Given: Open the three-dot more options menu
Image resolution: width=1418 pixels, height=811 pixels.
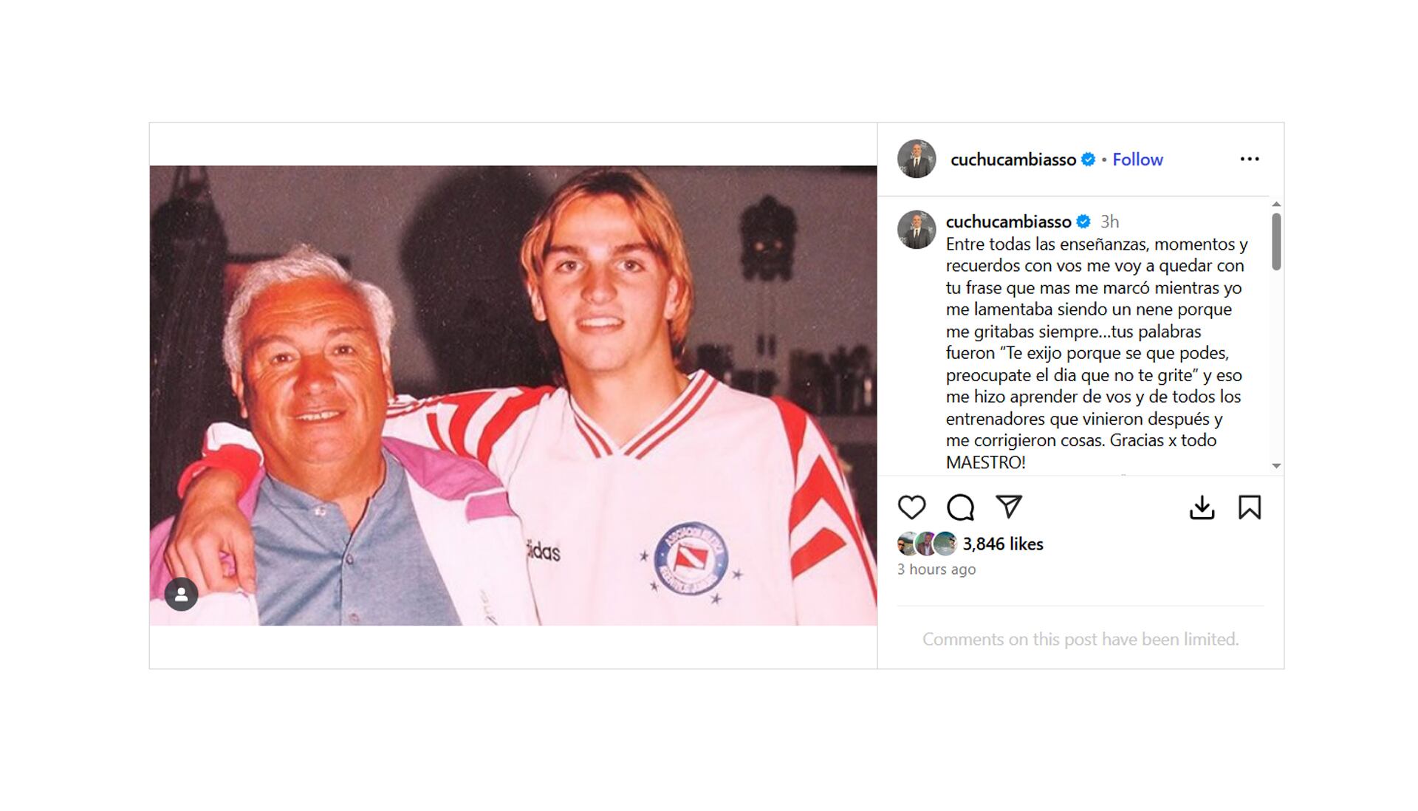Looking at the screenshot, I should pyautogui.click(x=1250, y=159).
